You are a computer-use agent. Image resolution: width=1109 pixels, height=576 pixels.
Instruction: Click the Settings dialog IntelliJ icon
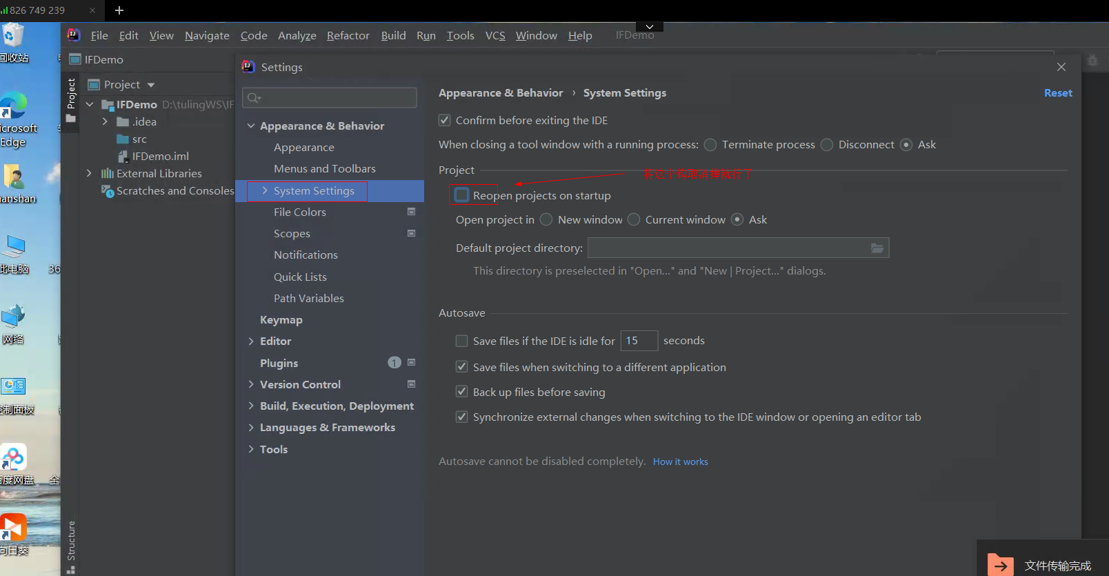(248, 67)
